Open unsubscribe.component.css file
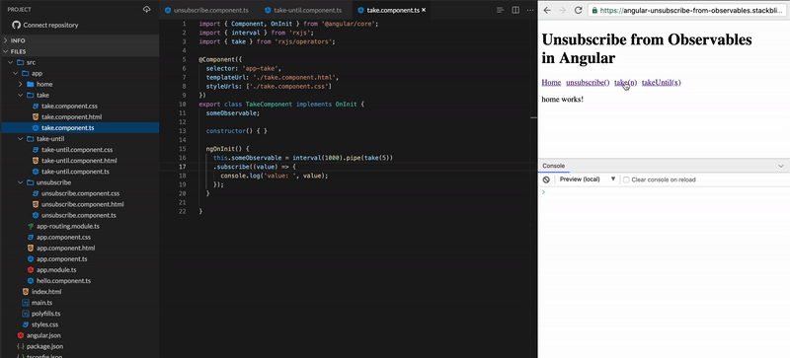This screenshot has width=790, height=358. tap(81, 193)
